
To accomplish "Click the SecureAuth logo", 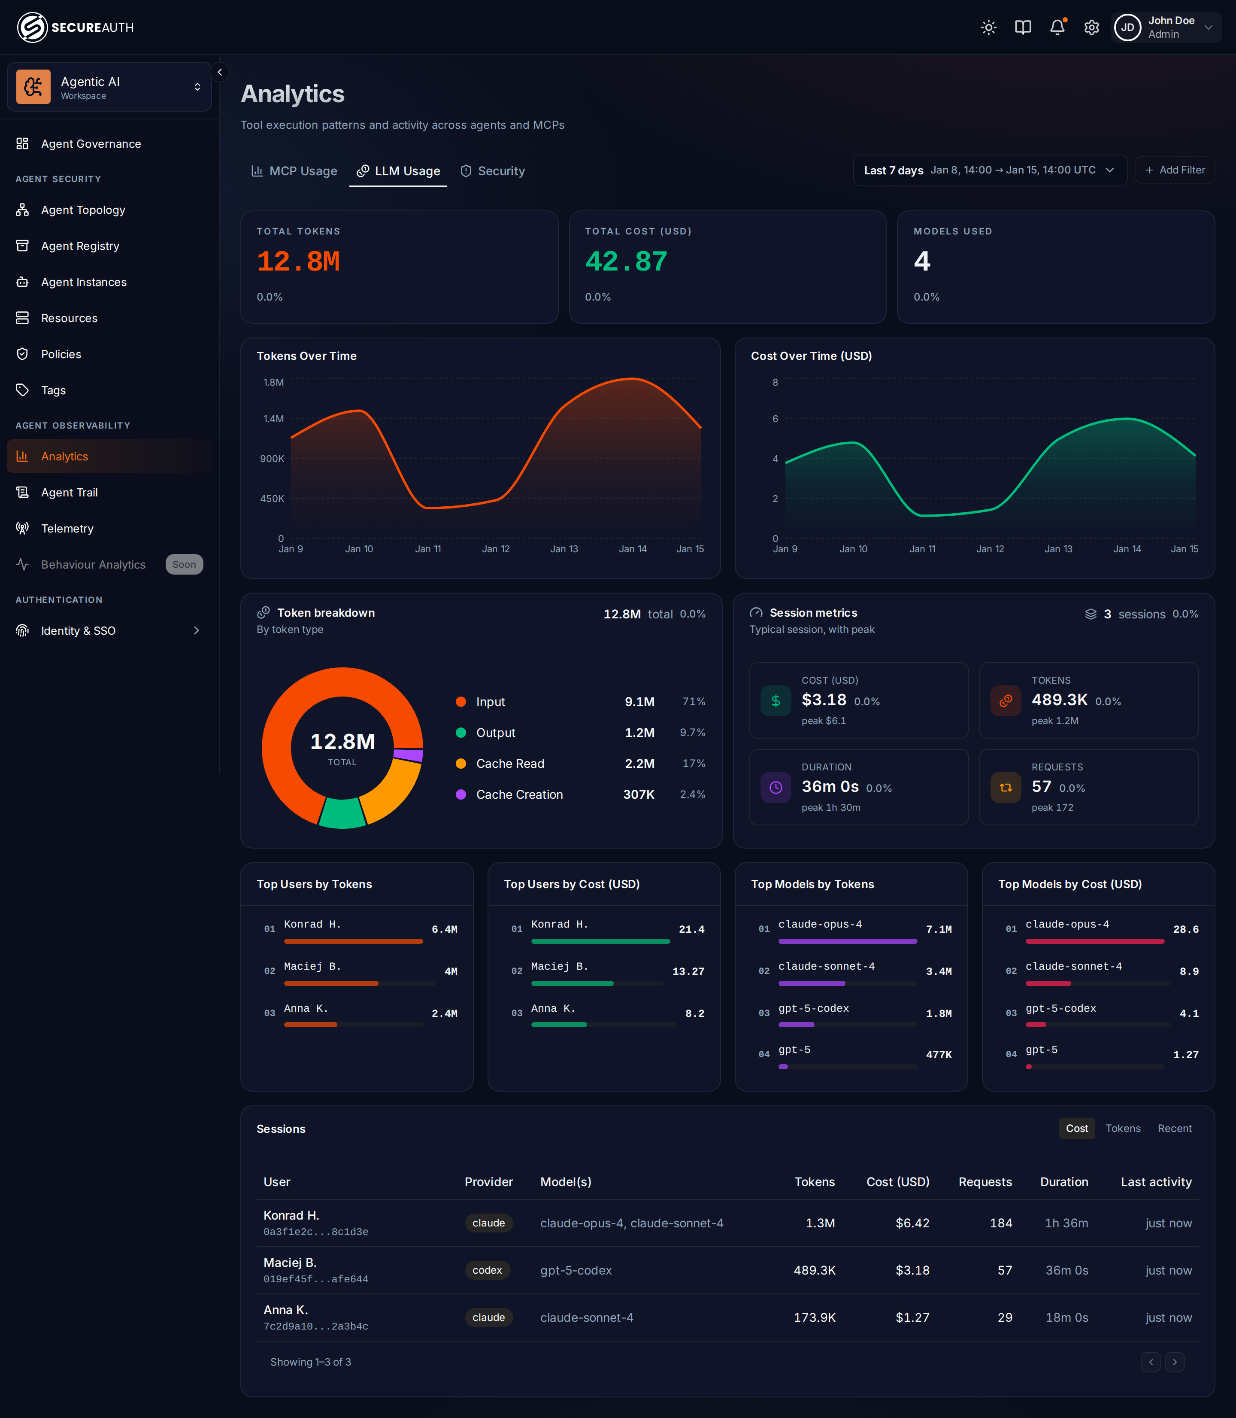I will (x=76, y=27).
